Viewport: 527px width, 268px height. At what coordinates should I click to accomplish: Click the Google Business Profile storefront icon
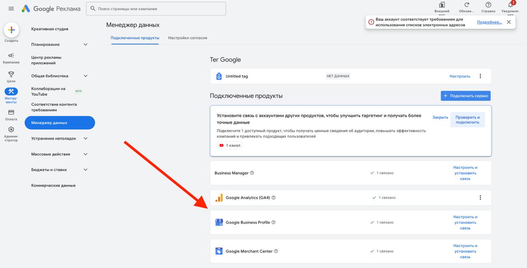[219, 222]
